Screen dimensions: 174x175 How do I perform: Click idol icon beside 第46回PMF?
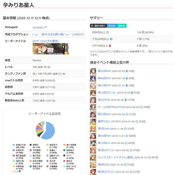pos(93,78)
